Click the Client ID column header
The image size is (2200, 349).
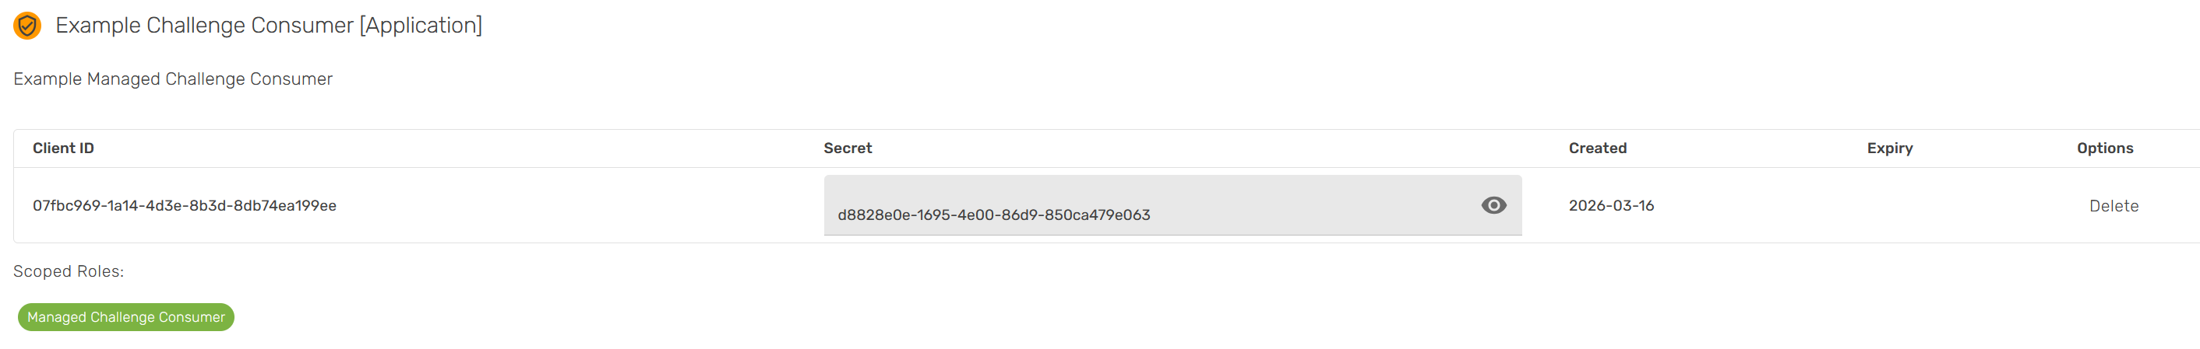pos(63,148)
